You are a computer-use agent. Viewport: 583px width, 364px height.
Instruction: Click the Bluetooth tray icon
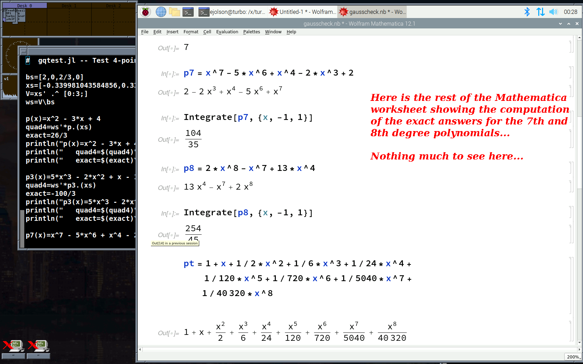527,12
